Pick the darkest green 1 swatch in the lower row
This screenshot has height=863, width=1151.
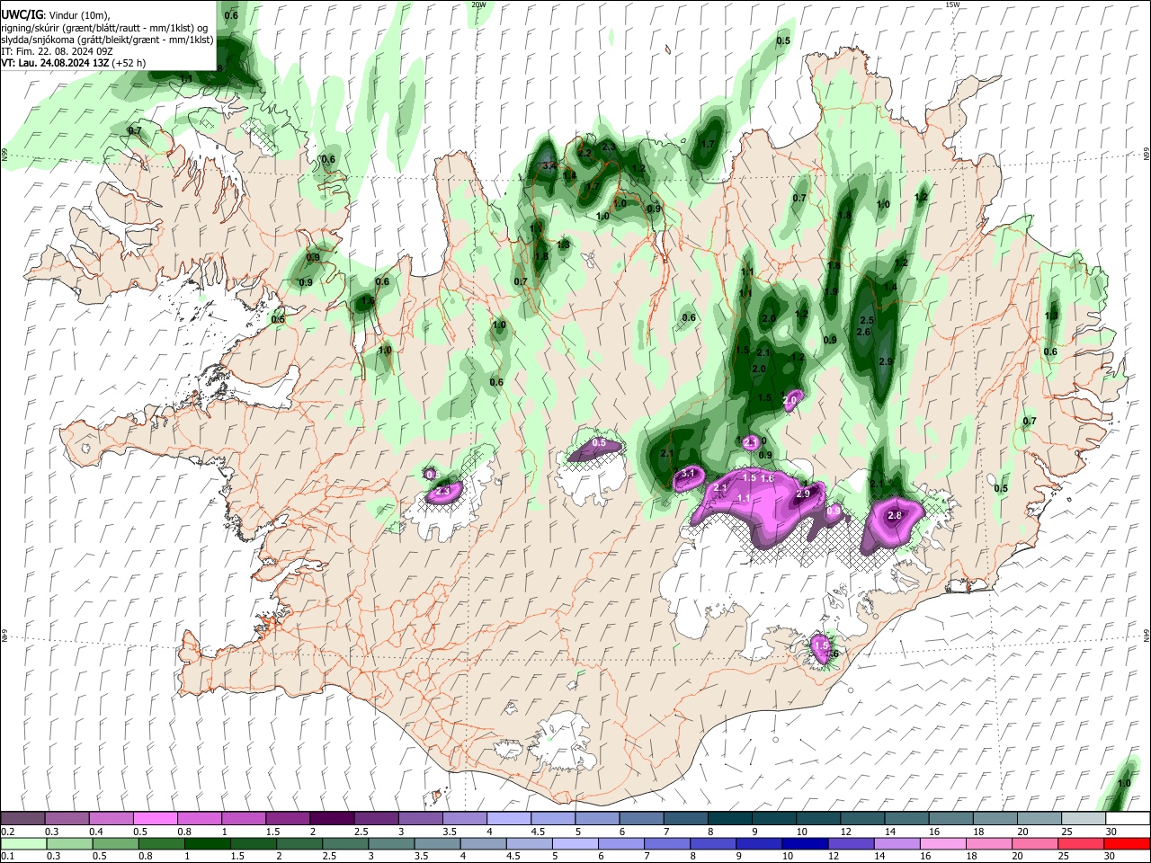(x=207, y=843)
